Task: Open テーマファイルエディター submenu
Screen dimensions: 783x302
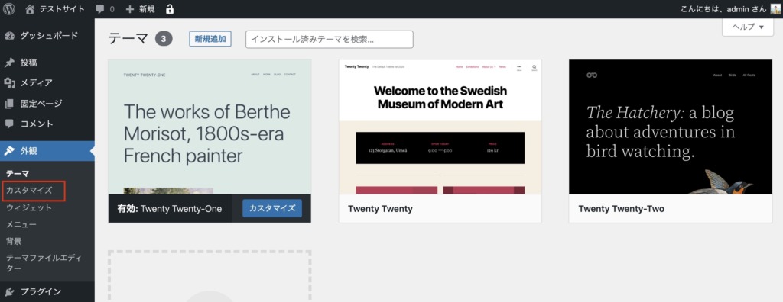Action: click(x=44, y=263)
